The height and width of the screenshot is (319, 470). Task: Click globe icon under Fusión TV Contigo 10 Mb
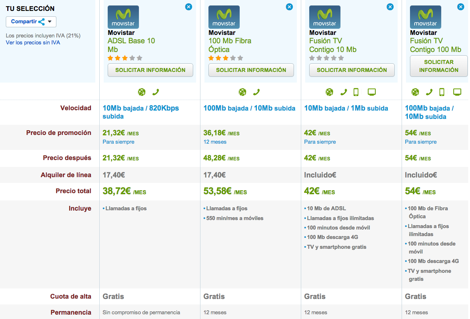329,92
